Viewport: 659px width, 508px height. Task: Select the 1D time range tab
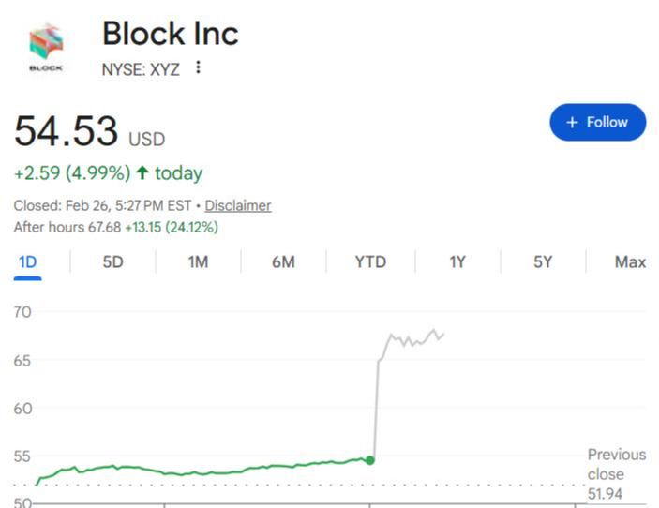tap(28, 262)
